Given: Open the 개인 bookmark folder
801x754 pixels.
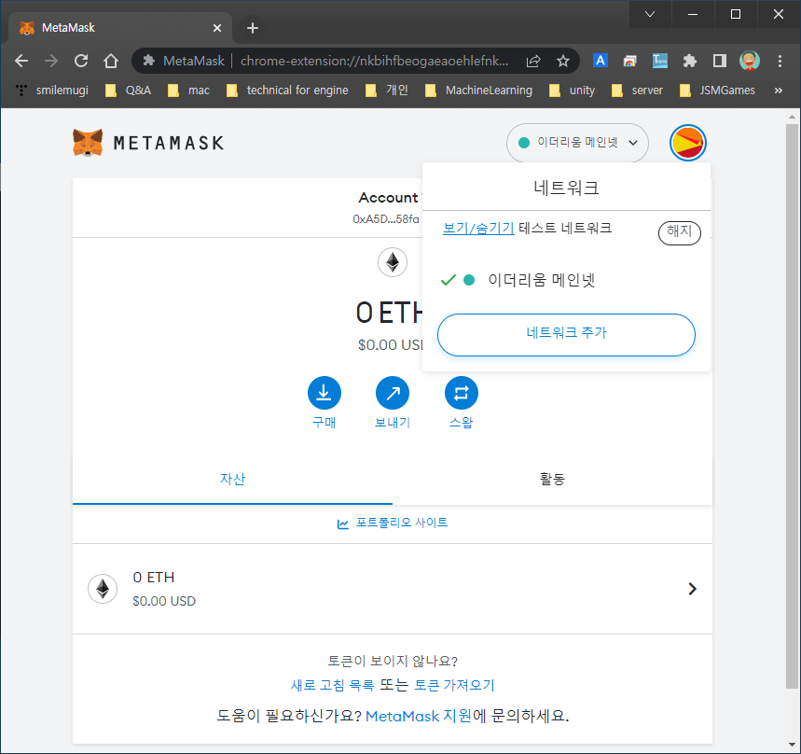Looking at the screenshot, I should tap(387, 90).
